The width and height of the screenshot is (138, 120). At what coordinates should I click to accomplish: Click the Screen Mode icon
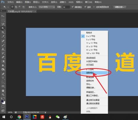click(x=3, y=111)
